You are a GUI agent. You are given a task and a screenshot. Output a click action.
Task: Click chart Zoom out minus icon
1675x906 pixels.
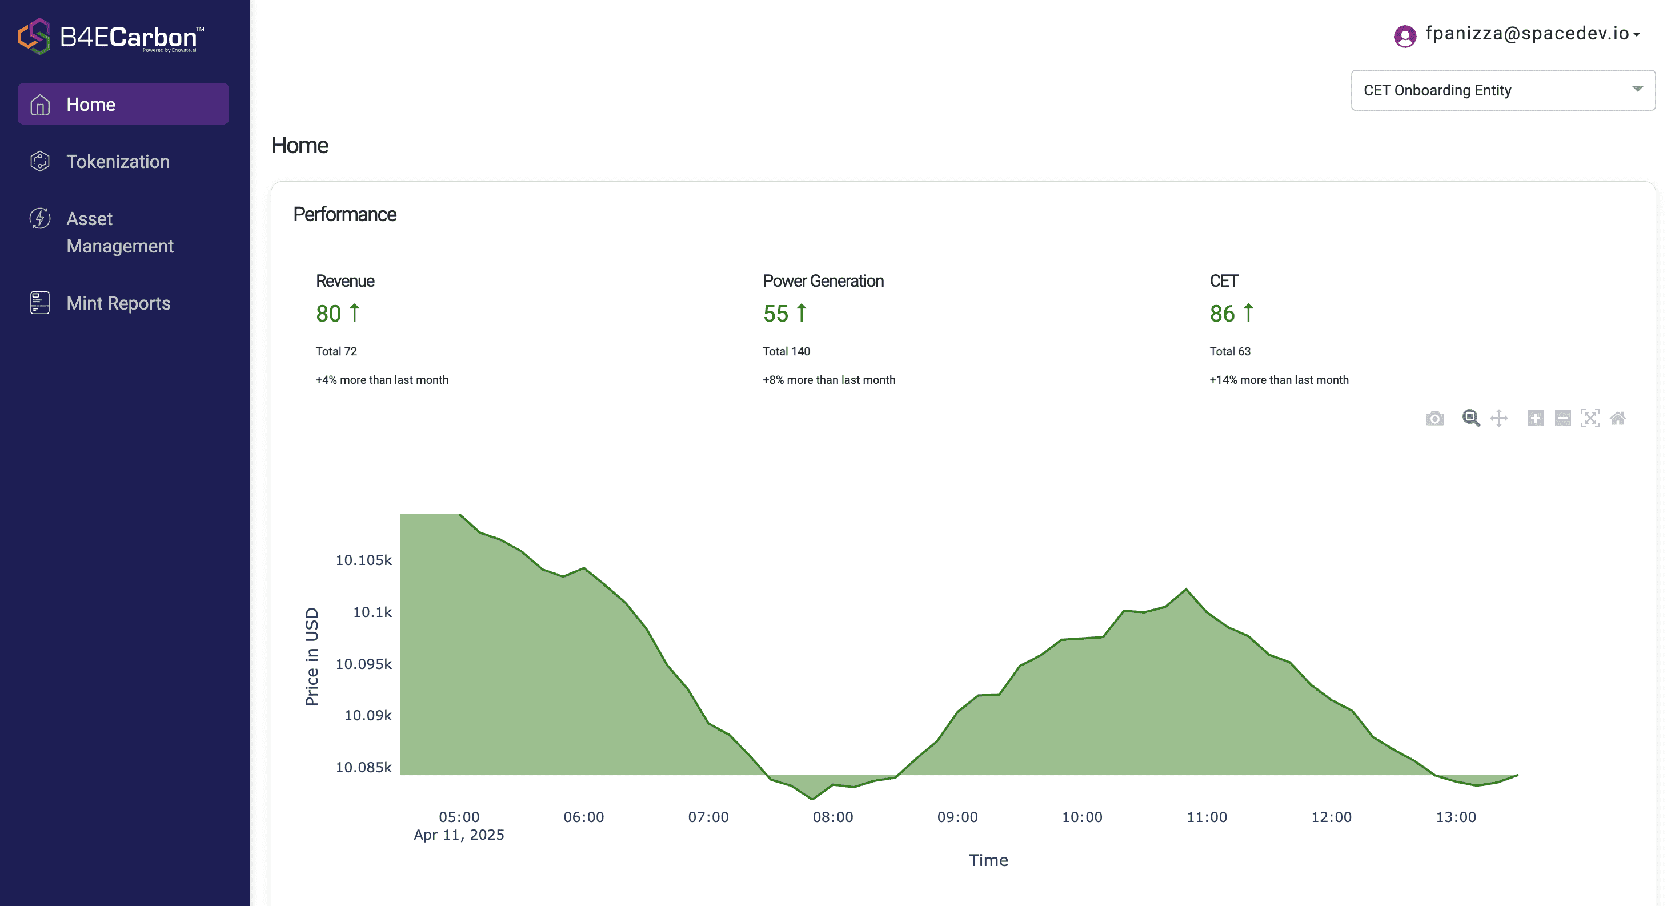[x=1562, y=418]
